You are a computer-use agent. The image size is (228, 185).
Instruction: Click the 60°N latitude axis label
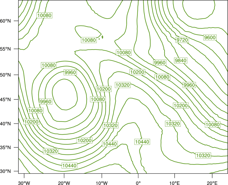[5, 21]
